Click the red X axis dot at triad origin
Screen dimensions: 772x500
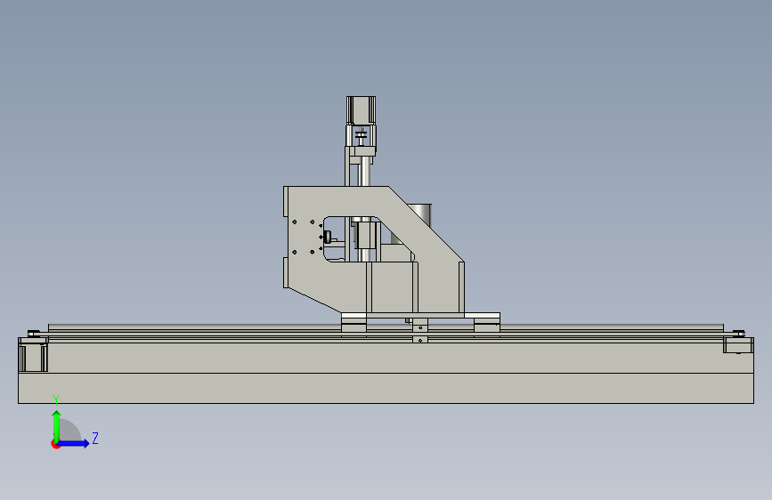point(55,444)
